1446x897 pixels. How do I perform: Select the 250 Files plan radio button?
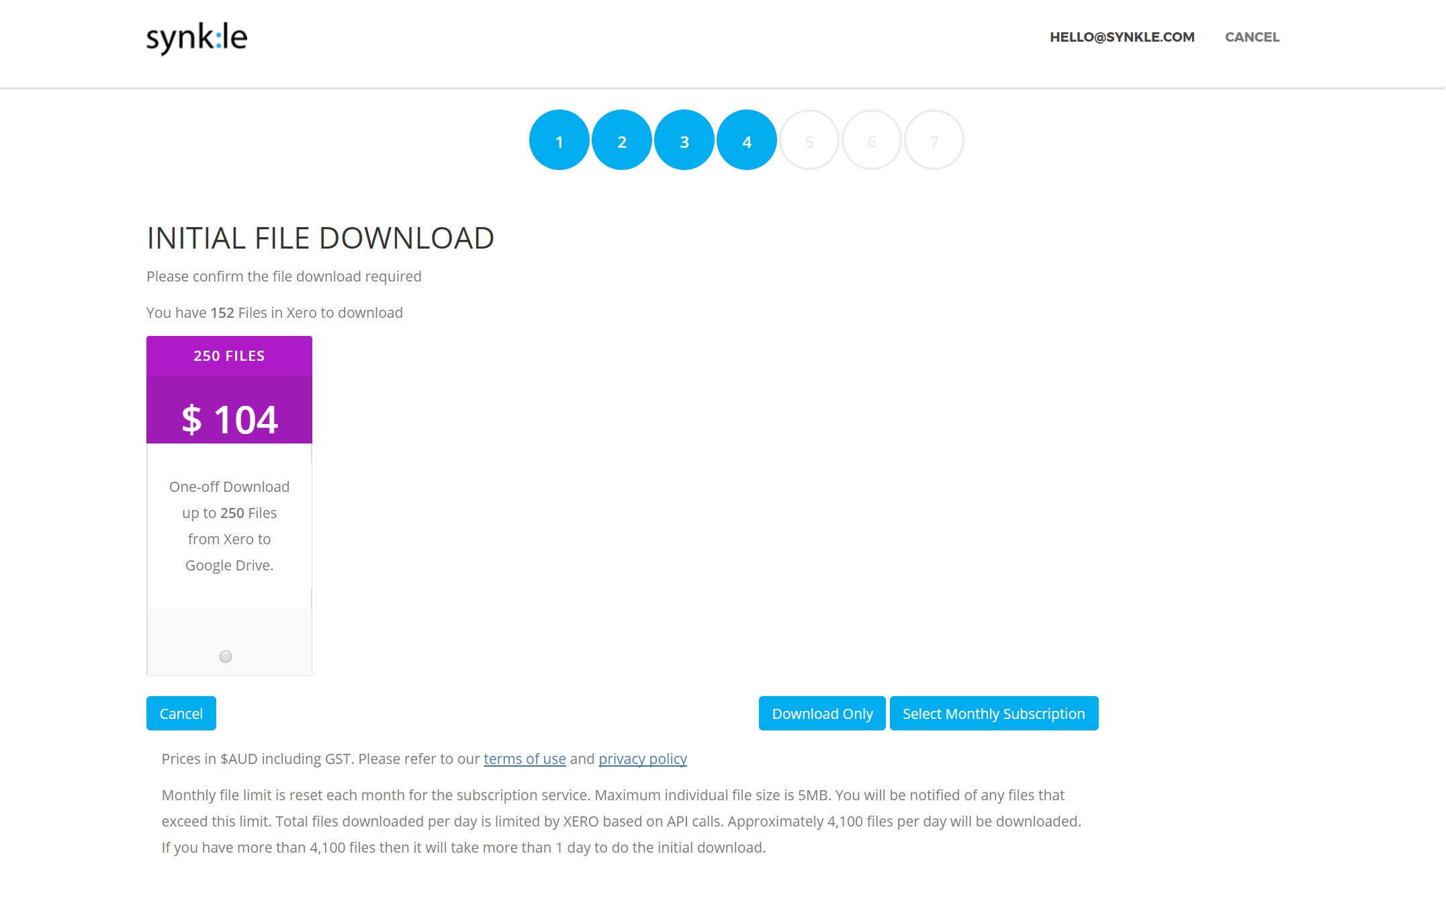click(x=226, y=656)
